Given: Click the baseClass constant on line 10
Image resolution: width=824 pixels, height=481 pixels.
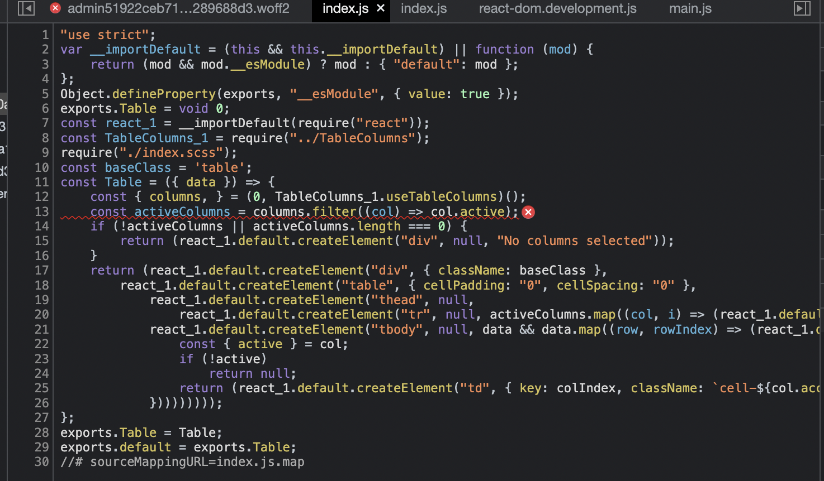Looking at the screenshot, I should (138, 167).
